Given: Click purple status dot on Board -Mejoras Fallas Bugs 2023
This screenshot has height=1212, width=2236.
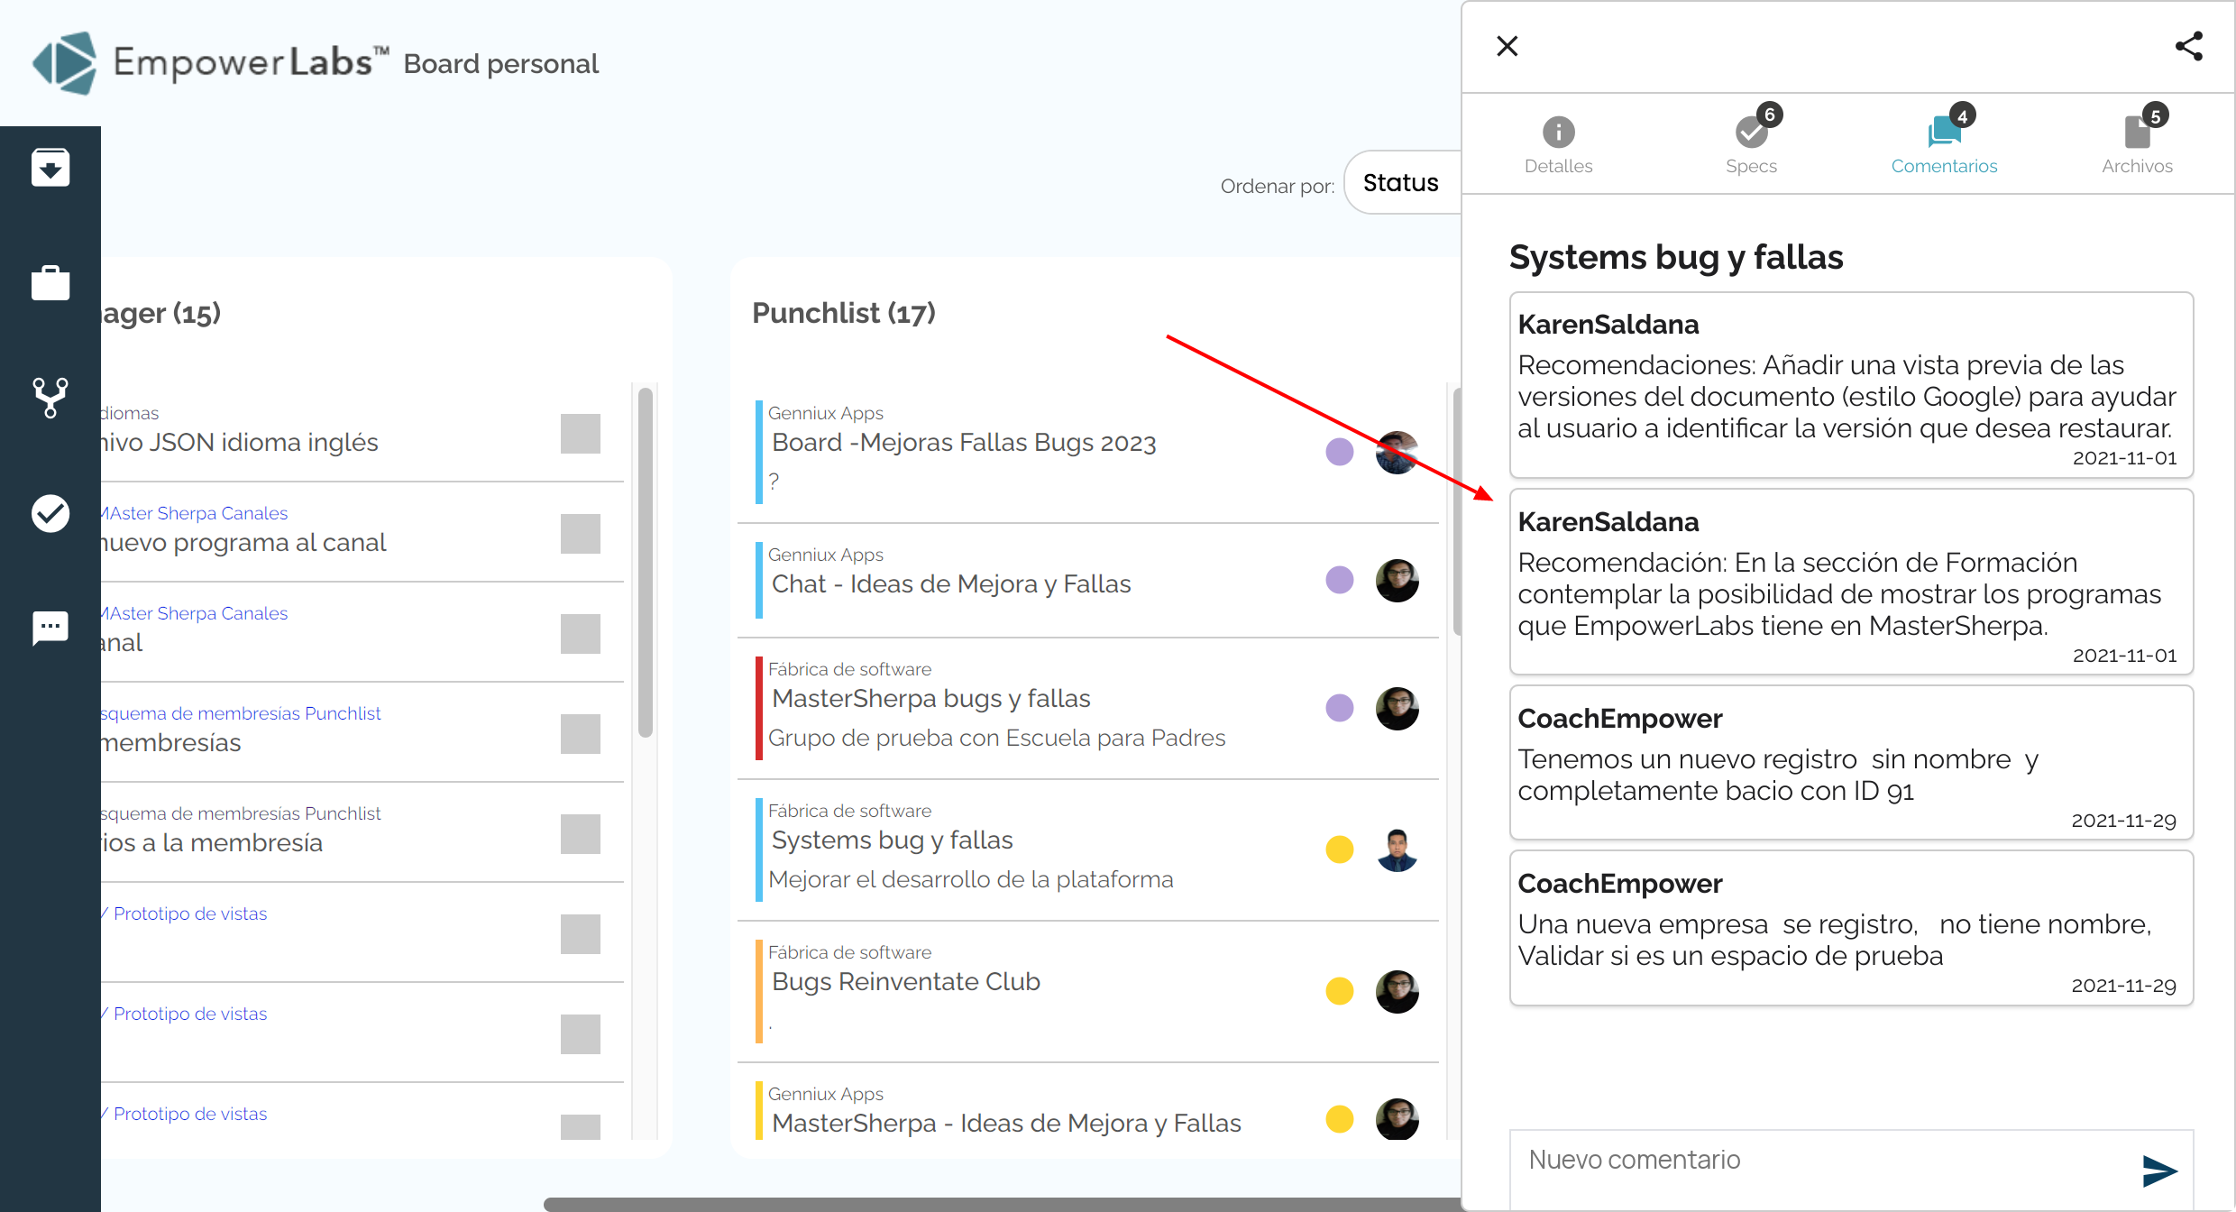Looking at the screenshot, I should [x=1340, y=452].
